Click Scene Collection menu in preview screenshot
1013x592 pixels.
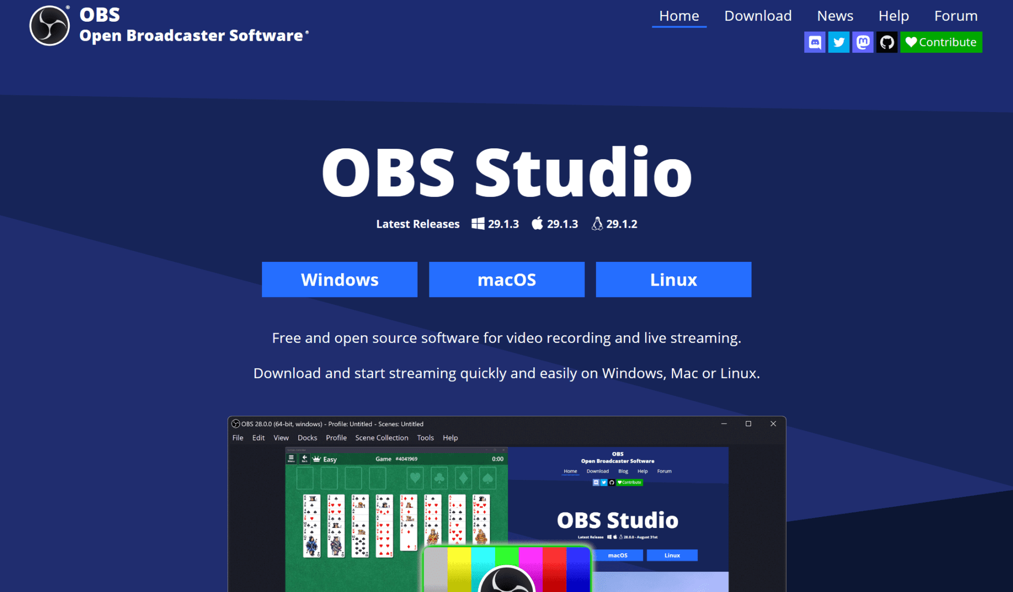381,438
